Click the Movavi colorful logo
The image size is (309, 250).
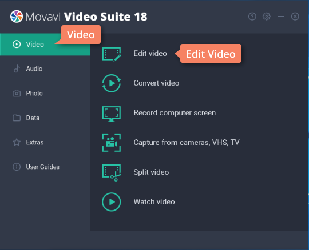coord(17,17)
